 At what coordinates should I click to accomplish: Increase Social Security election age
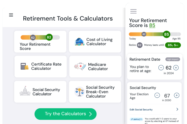click(177, 95)
